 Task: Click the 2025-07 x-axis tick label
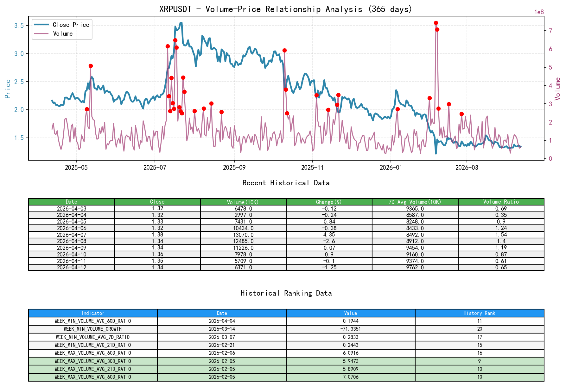[x=155, y=168]
